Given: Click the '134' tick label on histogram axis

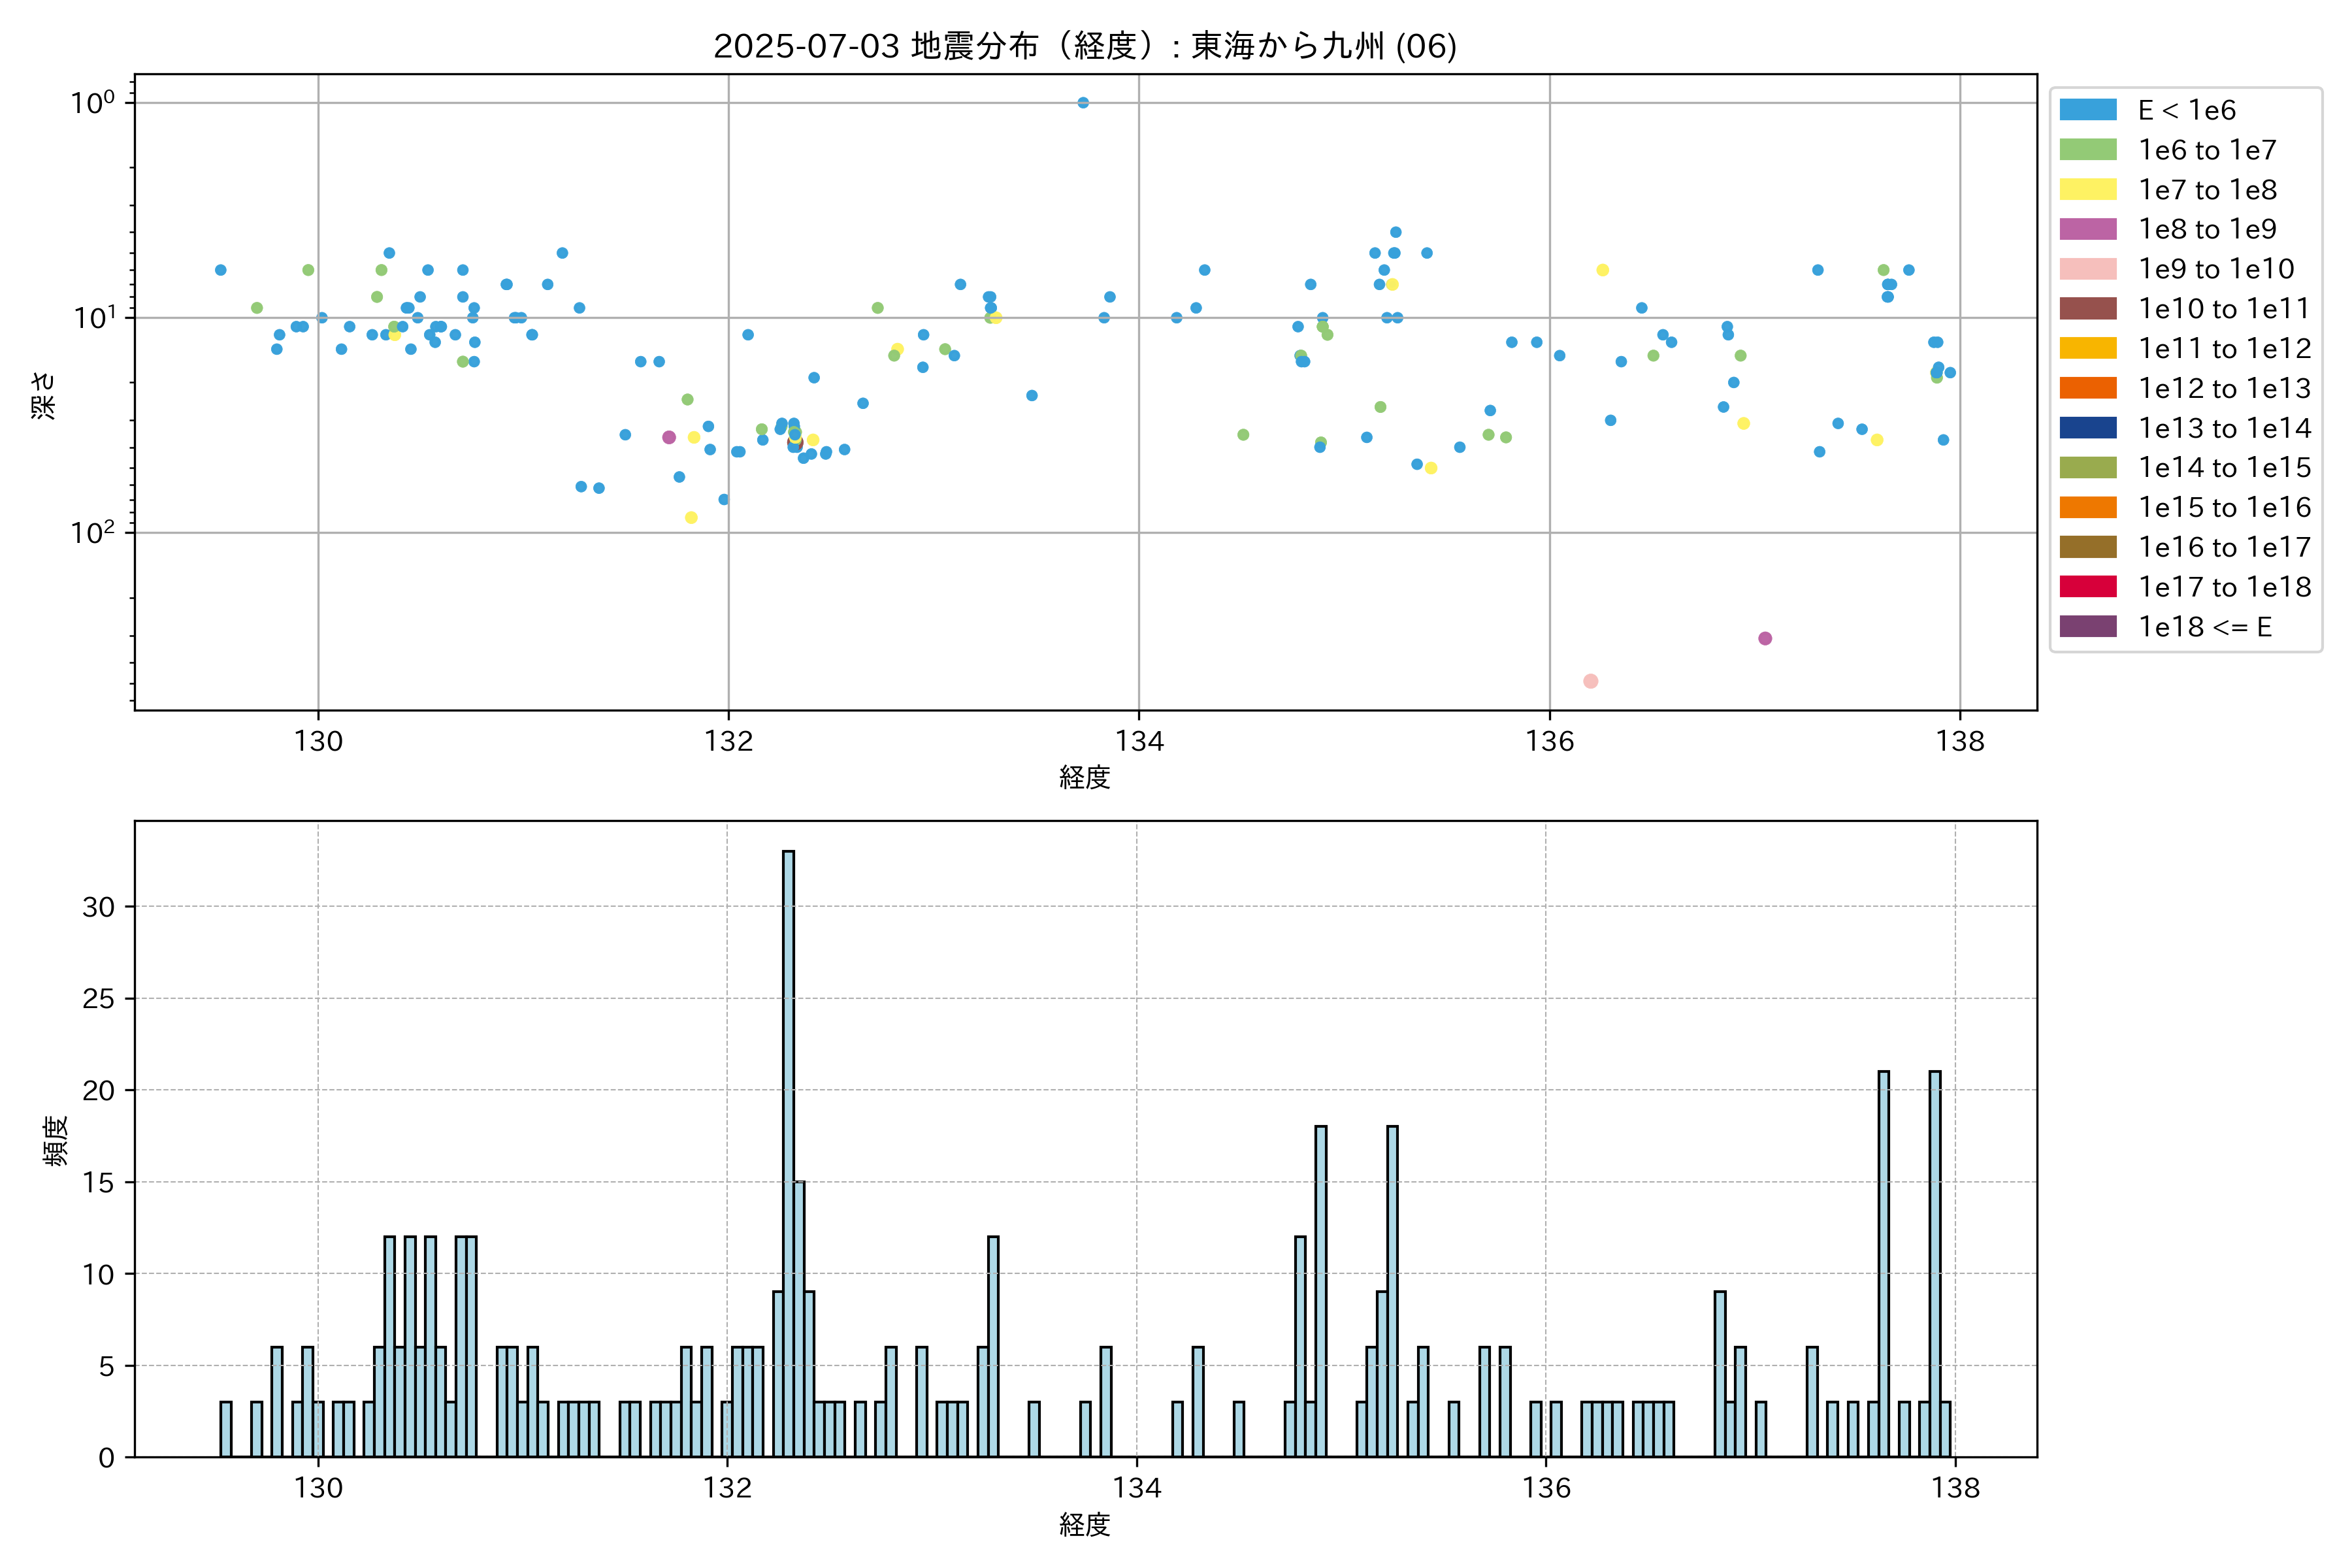Looking at the screenshot, I should [x=1137, y=1488].
